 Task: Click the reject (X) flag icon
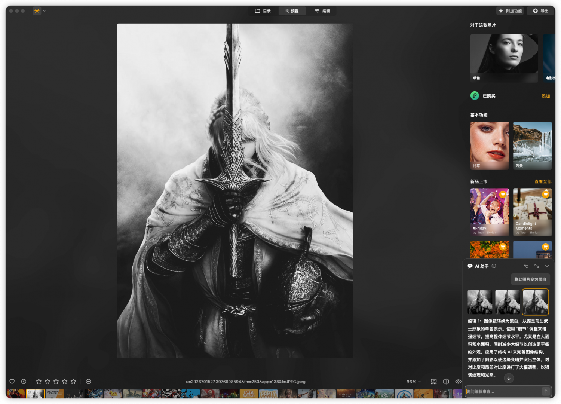pos(24,382)
